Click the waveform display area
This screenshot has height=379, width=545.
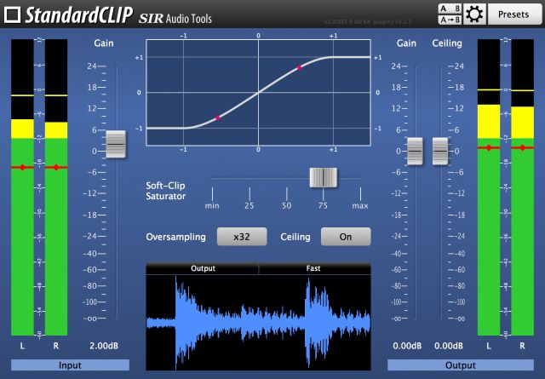pyautogui.click(x=258, y=322)
